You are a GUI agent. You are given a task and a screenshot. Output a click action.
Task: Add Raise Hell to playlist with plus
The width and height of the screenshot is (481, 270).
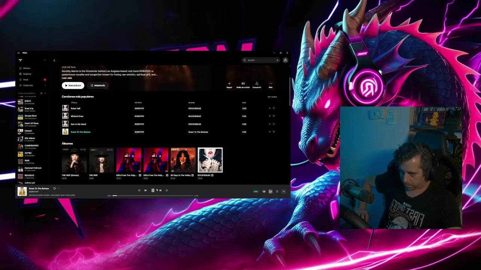click(269, 108)
